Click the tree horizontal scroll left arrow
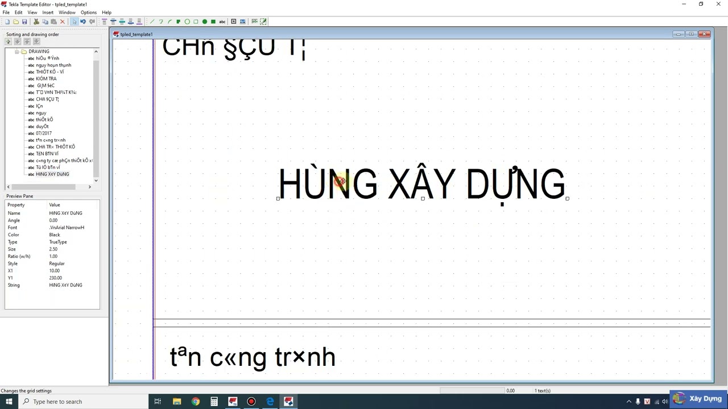Screen dimensions: 728x409 [x=8, y=187]
